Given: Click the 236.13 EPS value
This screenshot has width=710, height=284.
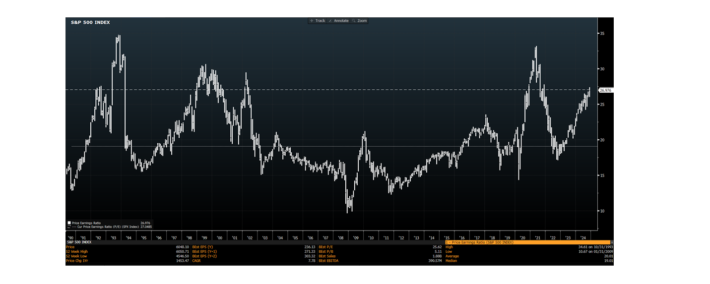Looking at the screenshot, I should (x=309, y=247).
